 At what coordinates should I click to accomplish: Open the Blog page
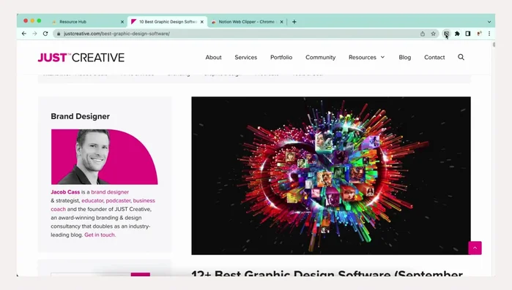pyautogui.click(x=404, y=57)
